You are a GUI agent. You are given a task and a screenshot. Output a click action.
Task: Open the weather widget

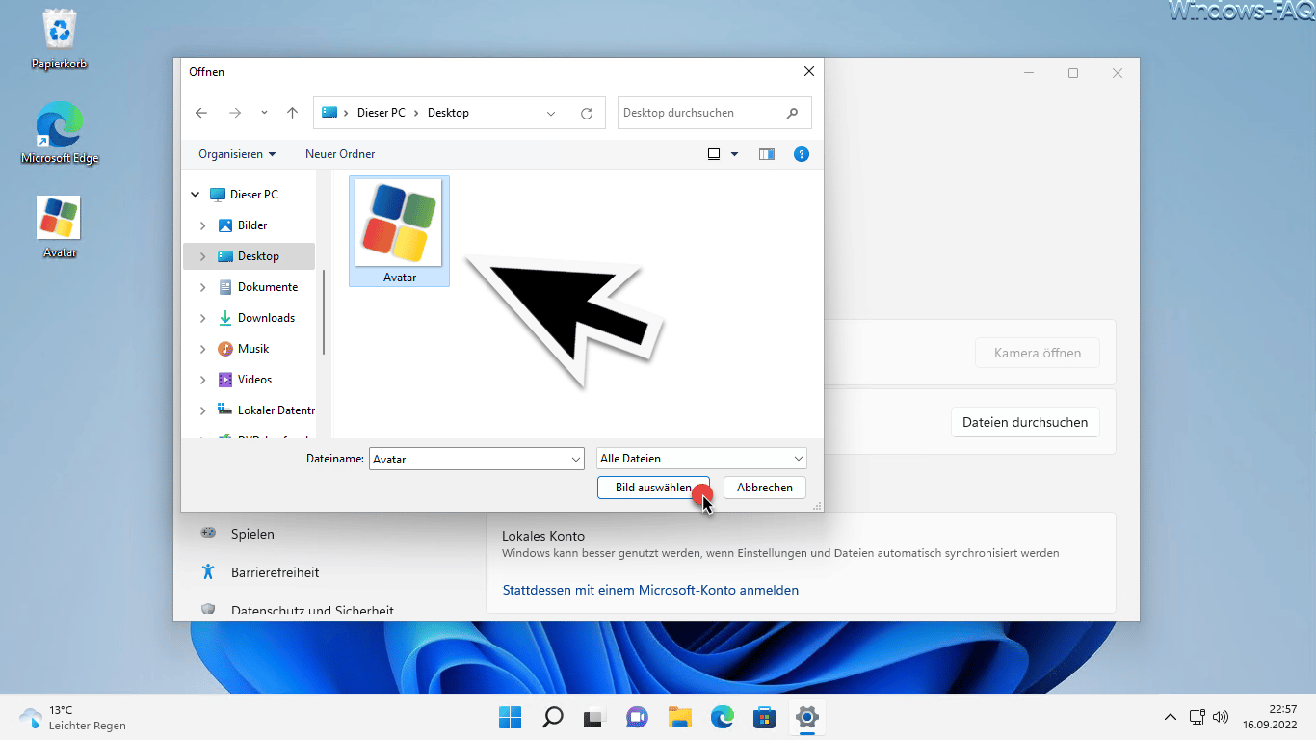(x=73, y=718)
